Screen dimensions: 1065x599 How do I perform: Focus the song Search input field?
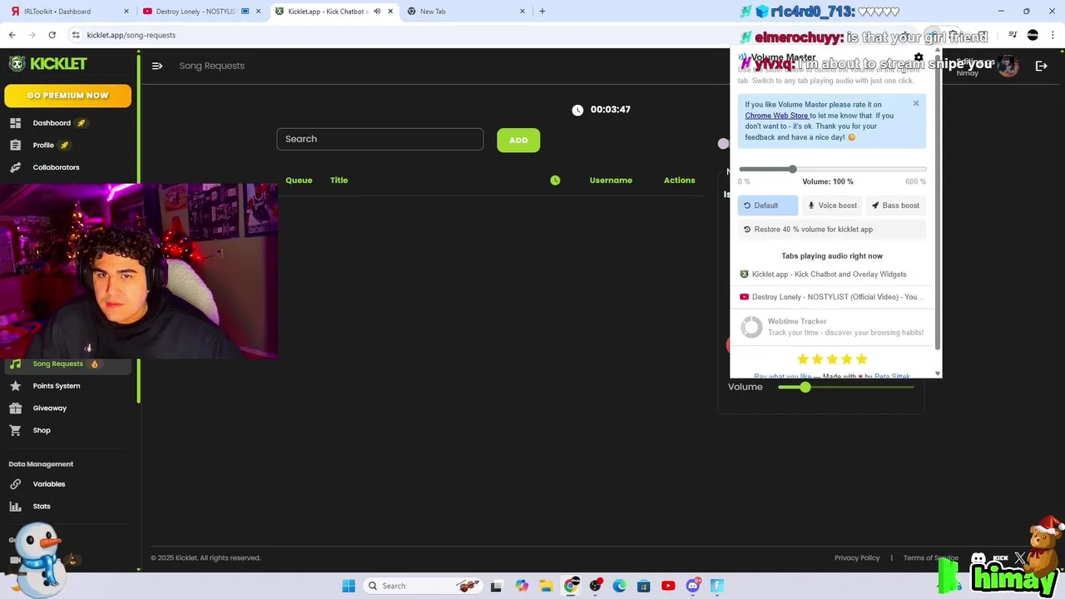380,139
